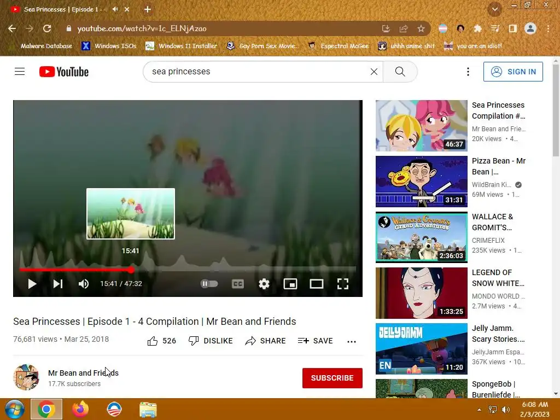
Task: Open the system tray volume icon
Action: pos(506,410)
